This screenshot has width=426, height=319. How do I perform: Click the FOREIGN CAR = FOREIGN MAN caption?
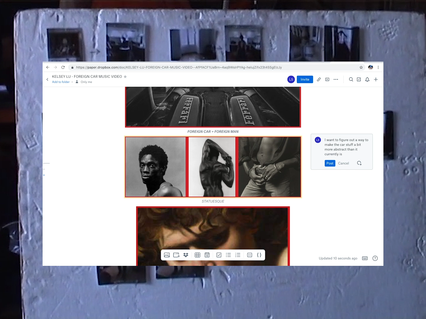(213, 132)
